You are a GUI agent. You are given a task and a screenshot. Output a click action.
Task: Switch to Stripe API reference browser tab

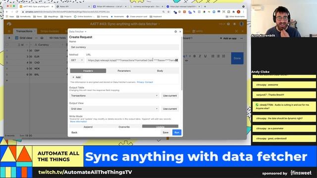110,6
